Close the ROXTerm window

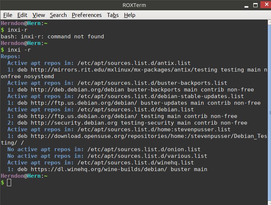(266, 4)
